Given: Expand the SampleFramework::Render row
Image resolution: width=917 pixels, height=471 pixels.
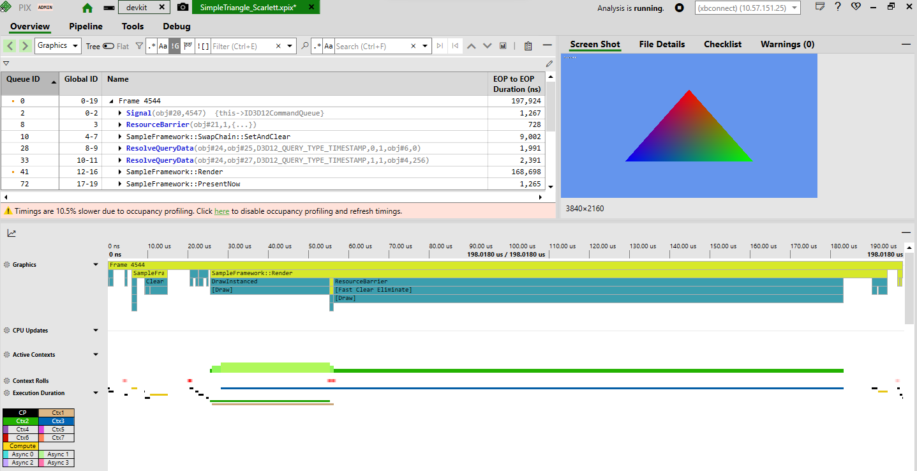Looking at the screenshot, I should click(x=120, y=172).
